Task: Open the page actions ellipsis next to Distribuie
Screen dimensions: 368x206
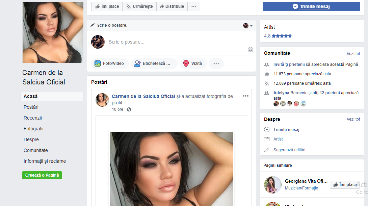Action: (x=193, y=6)
